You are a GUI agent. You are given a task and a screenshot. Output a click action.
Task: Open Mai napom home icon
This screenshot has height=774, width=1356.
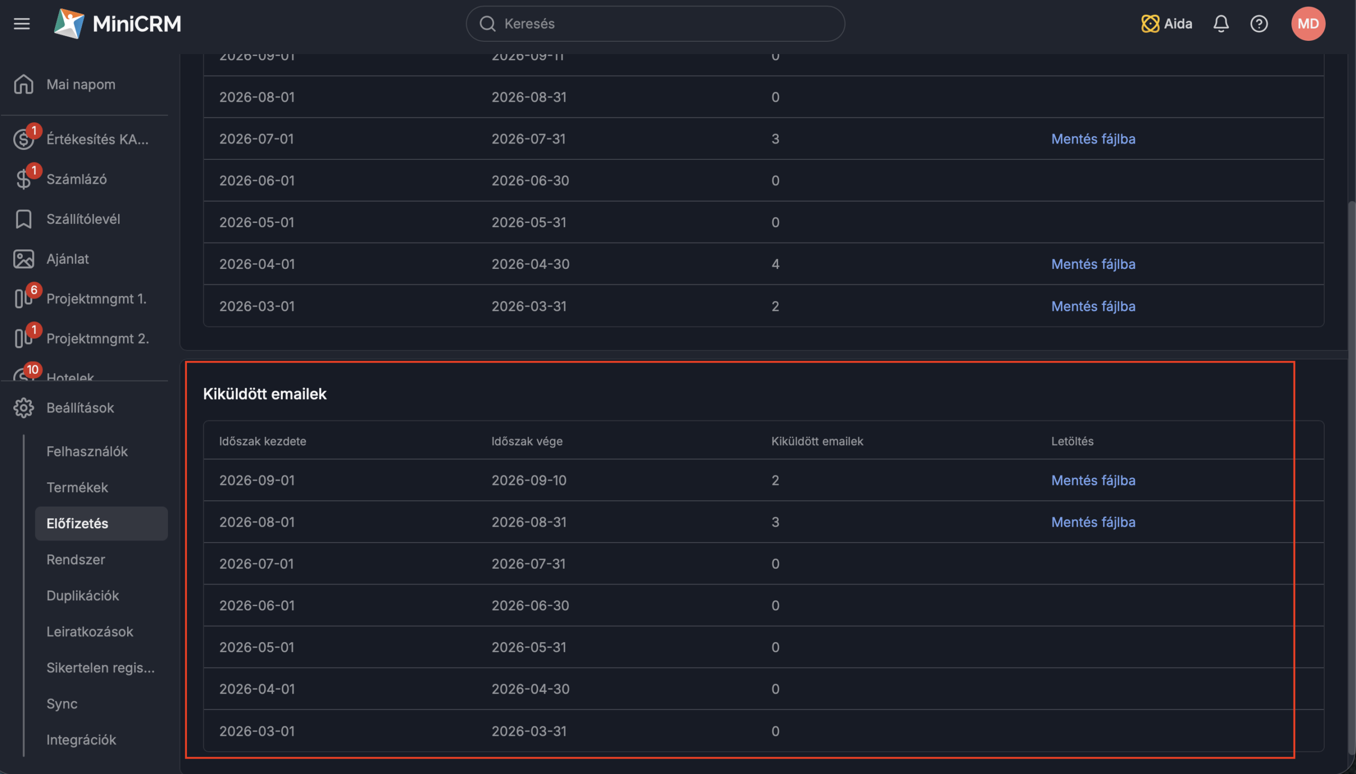pos(23,85)
